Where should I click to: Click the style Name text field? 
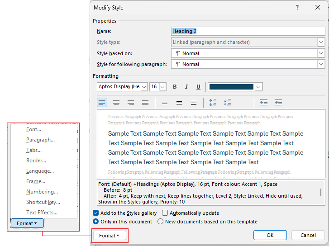(x=248, y=31)
